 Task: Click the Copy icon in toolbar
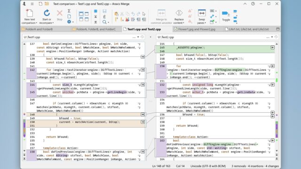pyautogui.click(x=127, y=14)
